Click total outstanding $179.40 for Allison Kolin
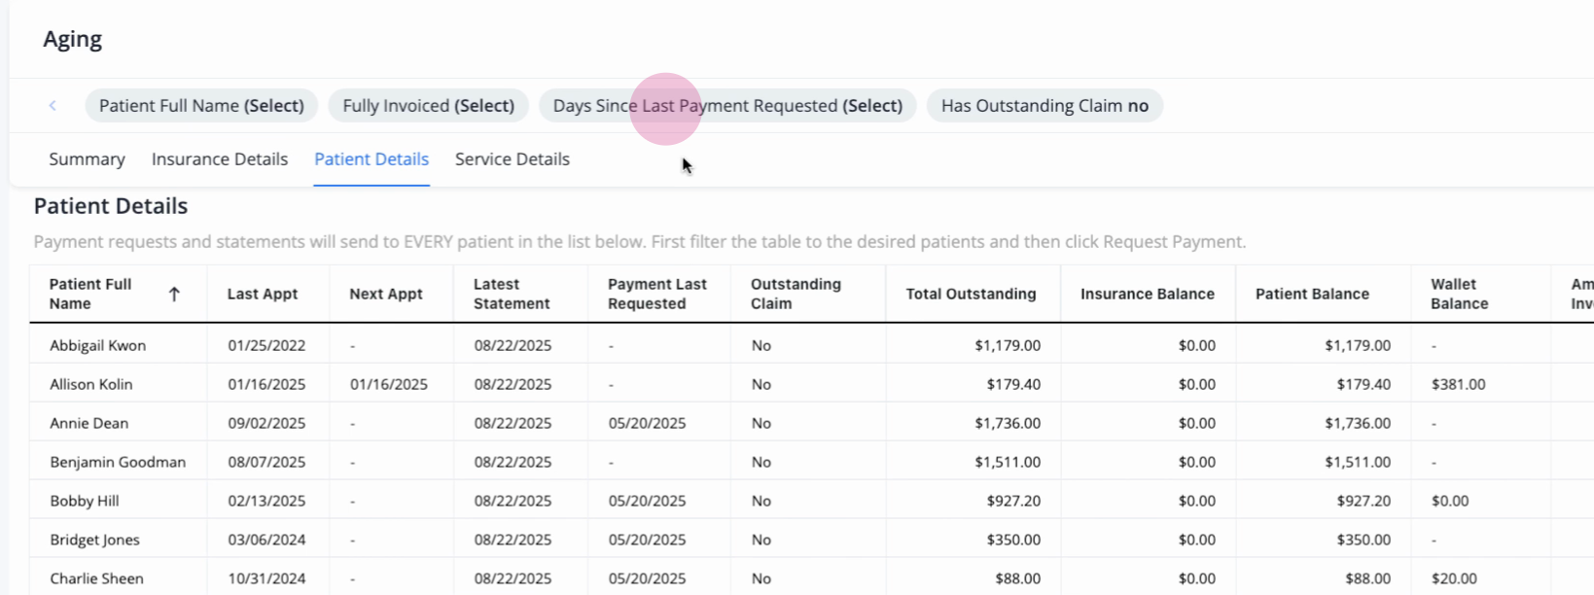The height and width of the screenshot is (595, 1594). pos(1013,384)
